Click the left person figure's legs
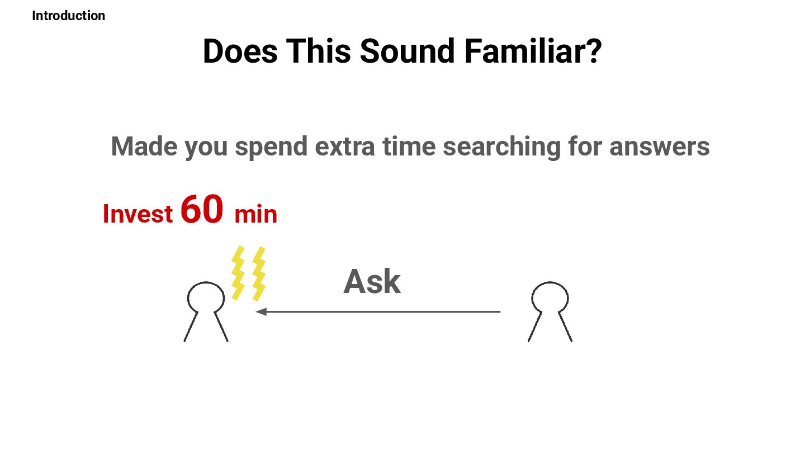Viewport: 805px width, 453px height. click(206, 327)
